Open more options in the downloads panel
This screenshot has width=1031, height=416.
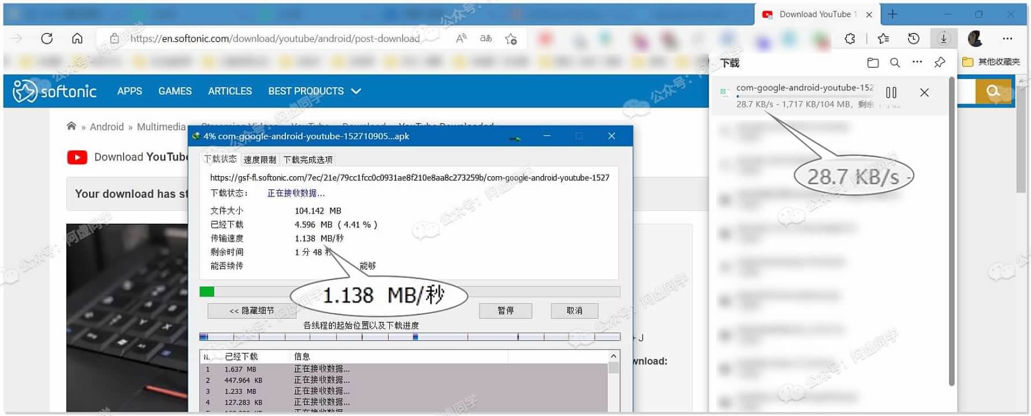[917, 62]
